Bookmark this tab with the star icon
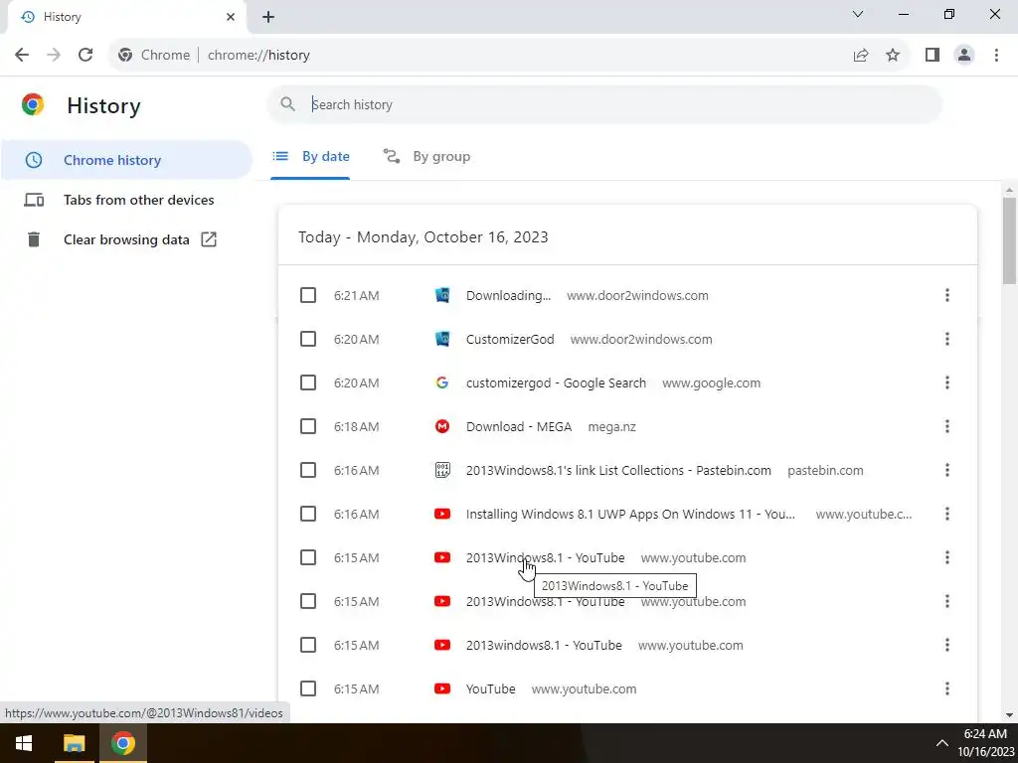Viewport: 1018px width, 763px height. point(893,56)
